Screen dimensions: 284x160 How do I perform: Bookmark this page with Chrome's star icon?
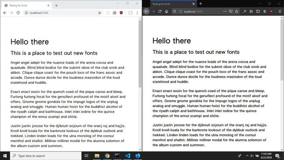[x=100, y=13]
